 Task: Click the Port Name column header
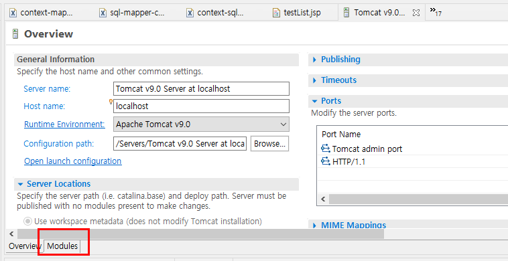click(x=341, y=135)
